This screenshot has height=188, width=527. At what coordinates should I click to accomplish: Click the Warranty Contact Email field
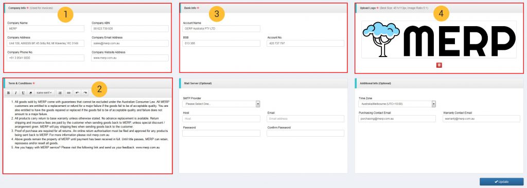coord(481,119)
